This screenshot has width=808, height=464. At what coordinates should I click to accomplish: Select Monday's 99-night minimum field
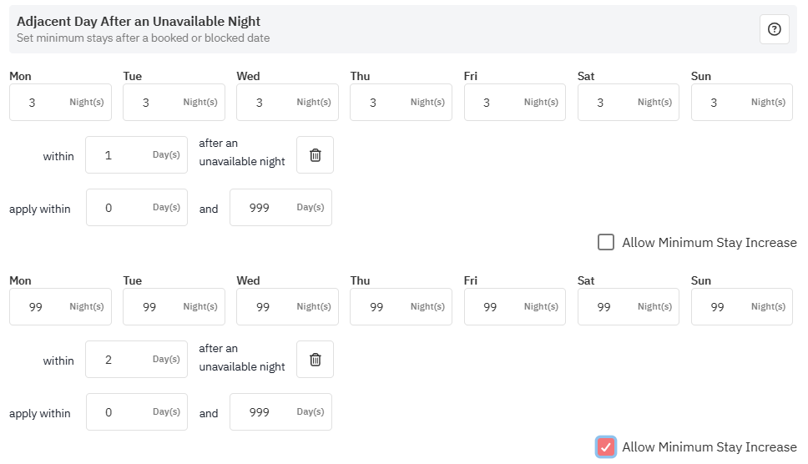60,307
